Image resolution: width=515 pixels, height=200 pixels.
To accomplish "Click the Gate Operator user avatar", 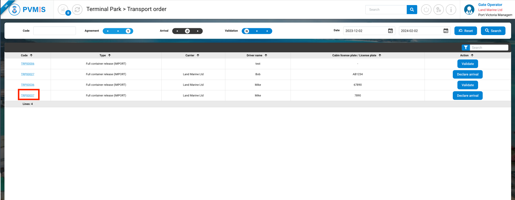I will pos(469,10).
